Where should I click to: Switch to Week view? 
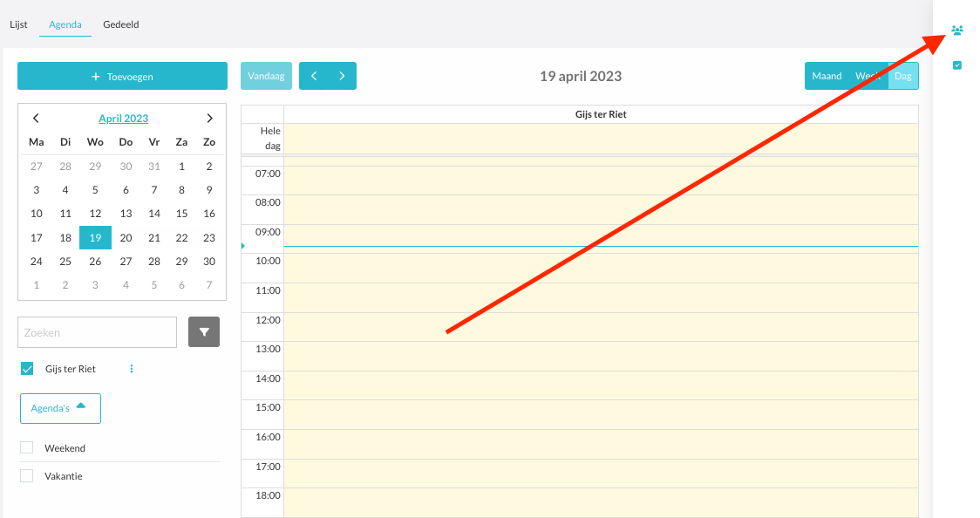(868, 76)
